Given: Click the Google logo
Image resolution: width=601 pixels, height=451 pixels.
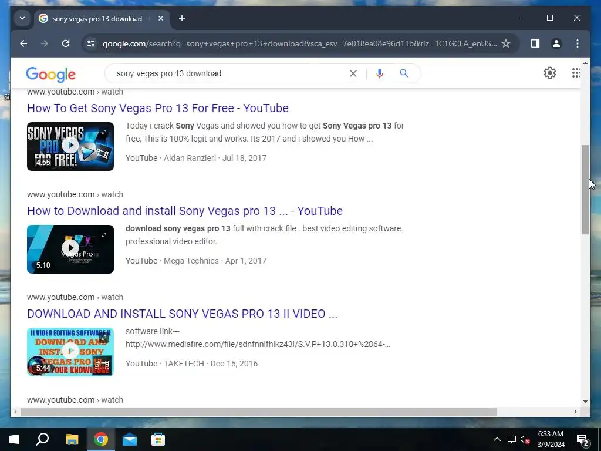Looking at the screenshot, I should pos(50,75).
